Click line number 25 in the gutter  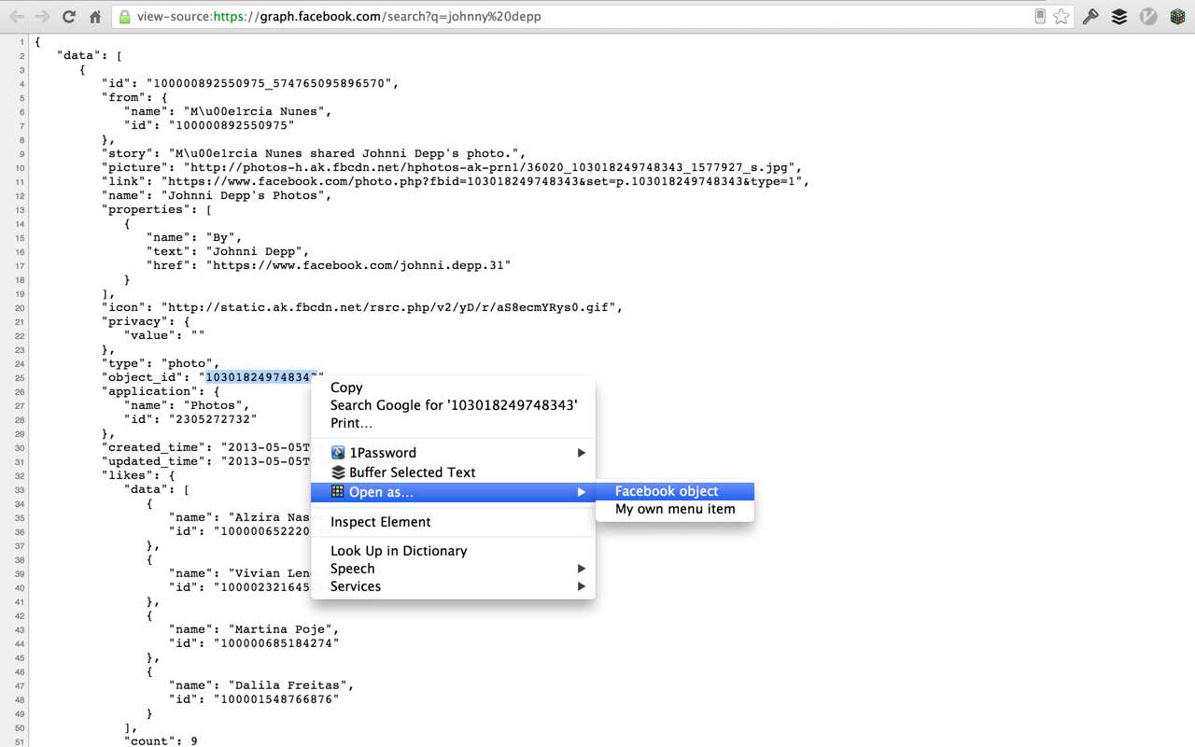pos(21,377)
